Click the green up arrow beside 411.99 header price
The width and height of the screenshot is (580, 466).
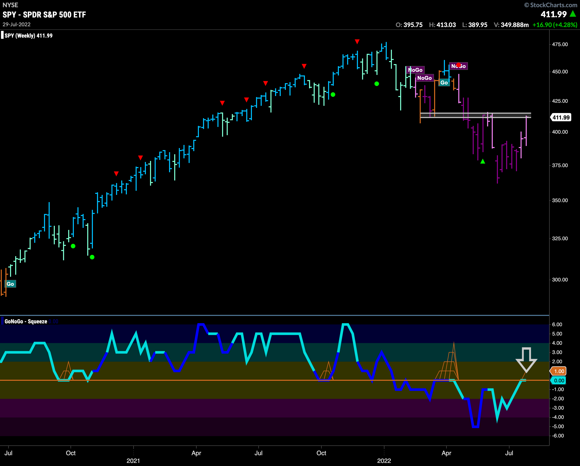point(573,14)
